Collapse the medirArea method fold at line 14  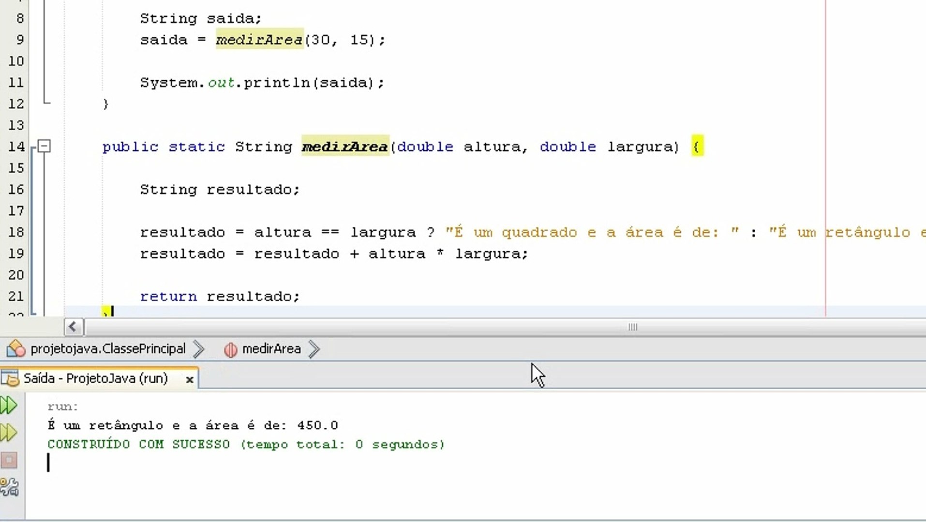[x=44, y=146]
